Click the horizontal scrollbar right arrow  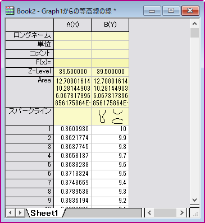[181, 212]
